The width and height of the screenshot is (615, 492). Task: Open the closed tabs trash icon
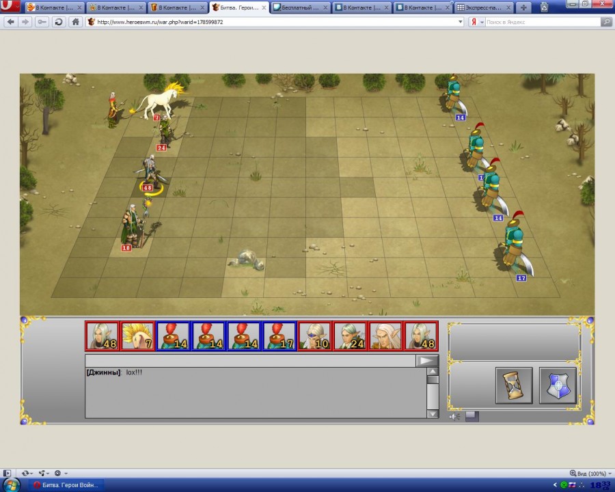click(x=545, y=7)
